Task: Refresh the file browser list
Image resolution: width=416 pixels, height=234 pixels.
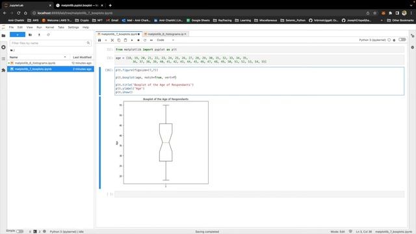Action: click(x=48, y=34)
